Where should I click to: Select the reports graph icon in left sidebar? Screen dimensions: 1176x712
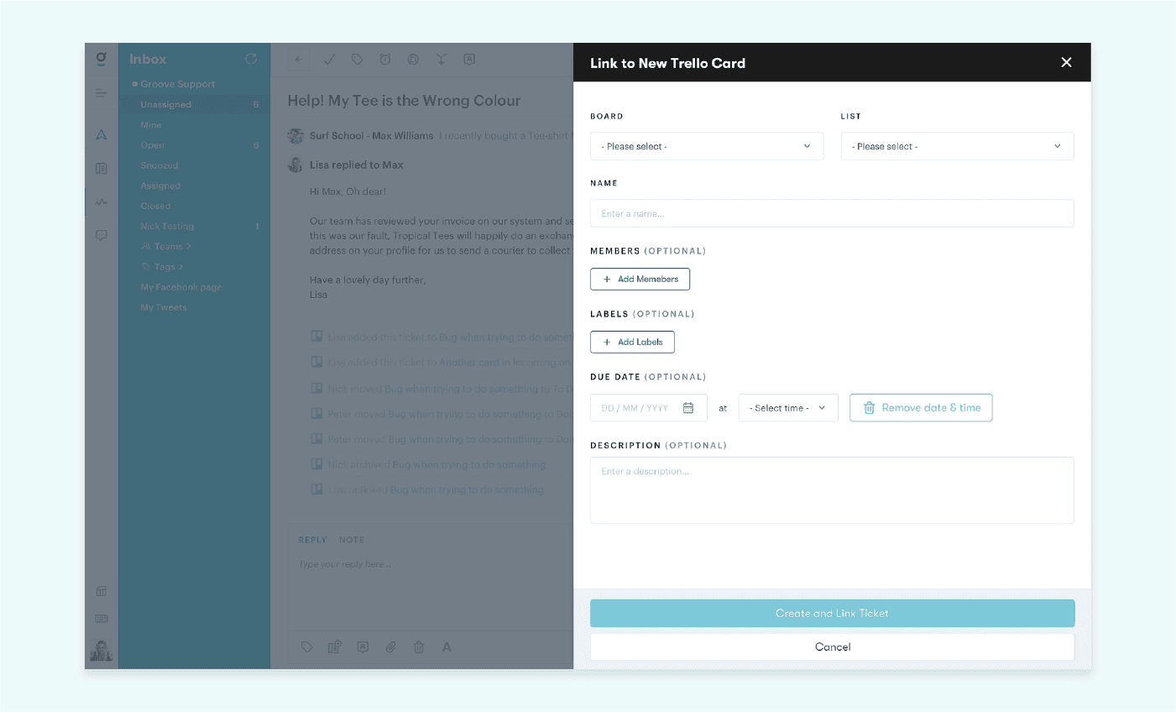point(101,202)
